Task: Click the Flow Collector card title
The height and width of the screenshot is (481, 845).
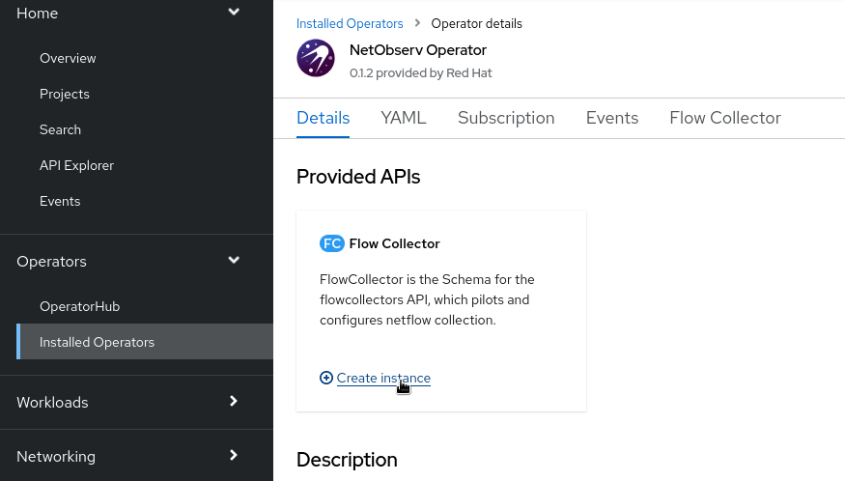Action: click(x=394, y=243)
